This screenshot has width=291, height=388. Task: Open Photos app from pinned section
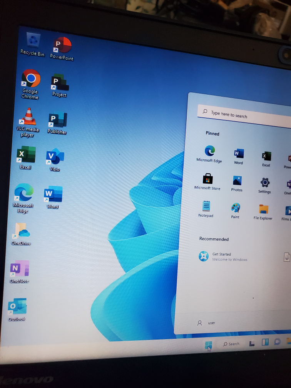[x=237, y=181]
